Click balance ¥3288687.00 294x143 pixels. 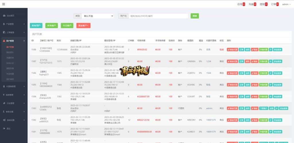[x=143, y=96]
